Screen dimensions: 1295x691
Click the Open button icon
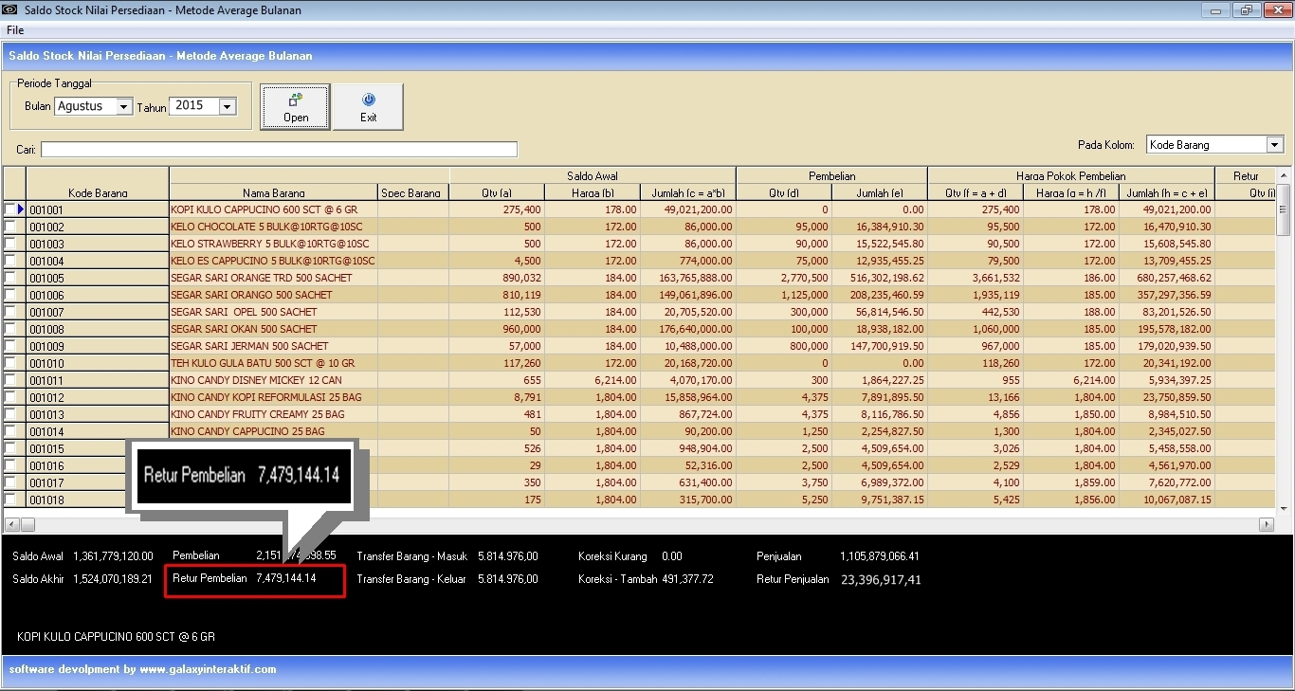(296, 99)
